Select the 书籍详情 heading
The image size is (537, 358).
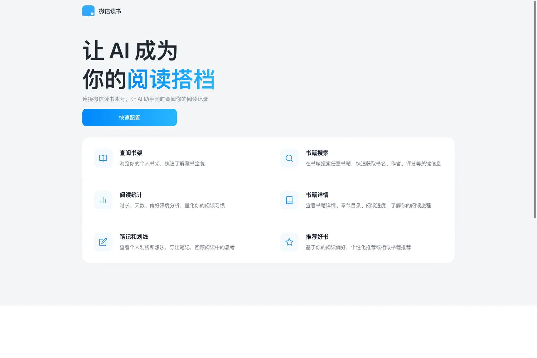[317, 195]
